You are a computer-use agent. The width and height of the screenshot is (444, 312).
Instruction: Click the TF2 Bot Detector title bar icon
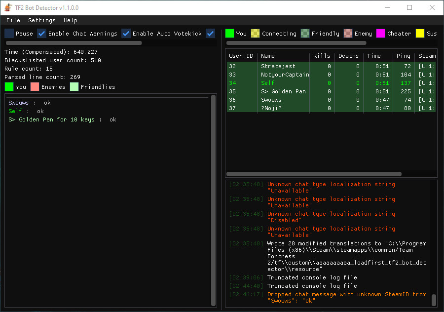8,8
